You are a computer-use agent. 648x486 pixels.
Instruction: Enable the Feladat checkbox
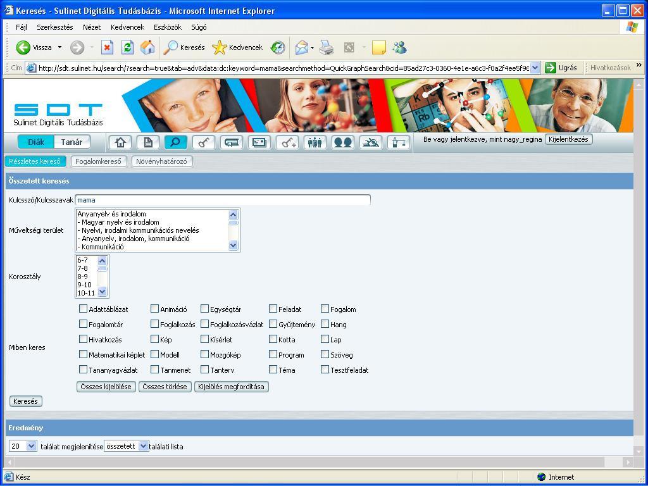[273, 309]
